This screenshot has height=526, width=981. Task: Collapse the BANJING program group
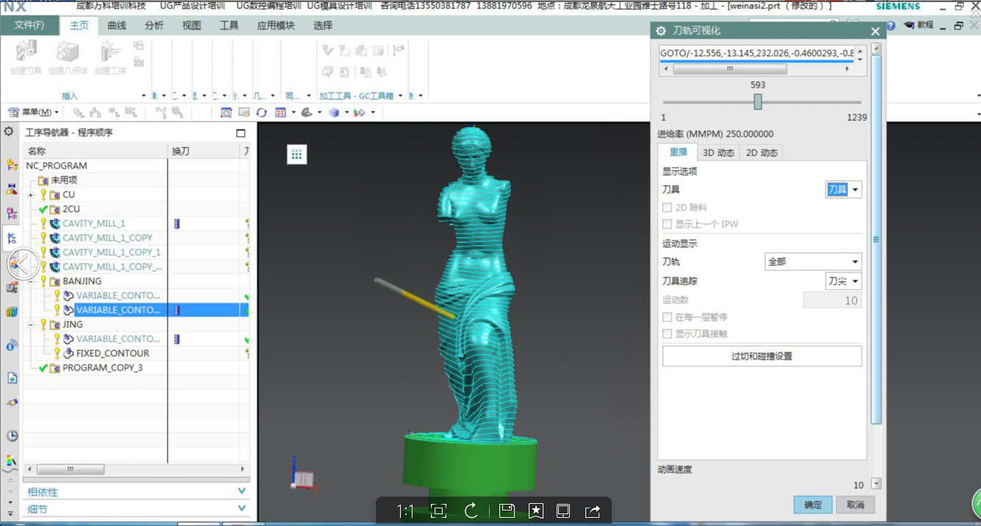30,281
